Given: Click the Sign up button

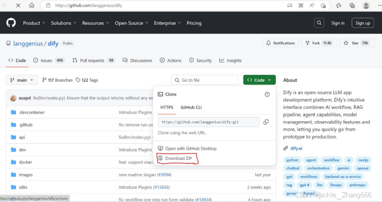Looking at the screenshot, I should 363,23.
